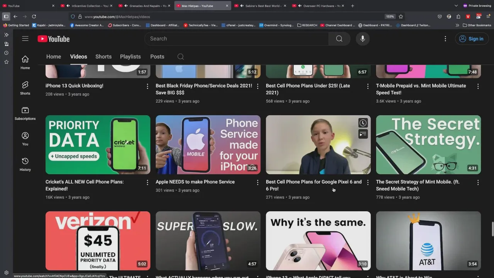494x278 pixels.
Task: Open the channel Posts tab
Action: point(157,56)
